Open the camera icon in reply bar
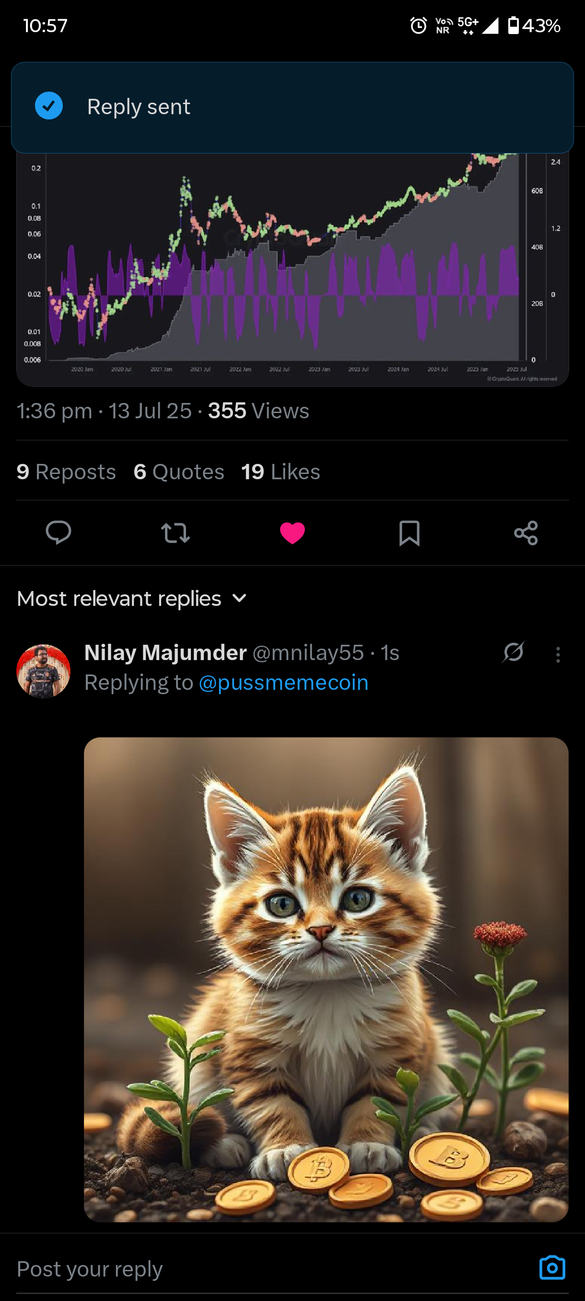This screenshot has height=1301, width=585. point(552,1268)
